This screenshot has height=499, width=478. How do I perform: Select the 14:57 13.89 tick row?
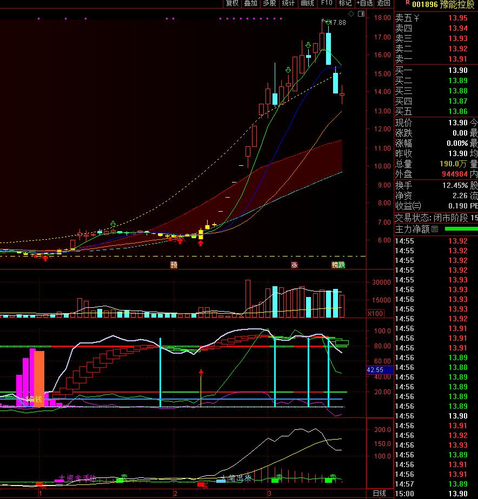pyautogui.click(x=431, y=484)
